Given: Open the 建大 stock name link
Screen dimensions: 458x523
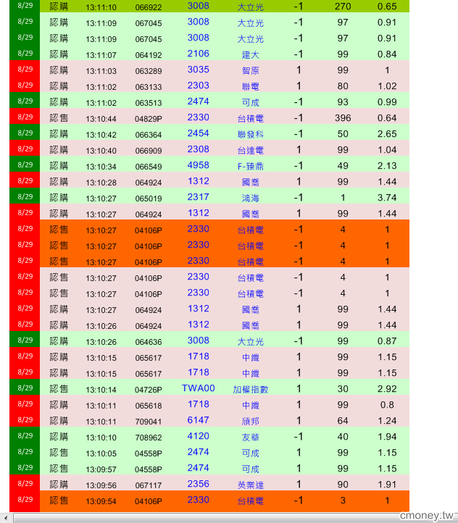Looking at the screenshot, I should point(251,55).
